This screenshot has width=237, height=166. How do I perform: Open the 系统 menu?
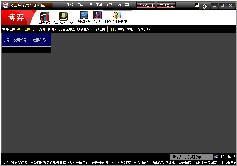[70, 5]
